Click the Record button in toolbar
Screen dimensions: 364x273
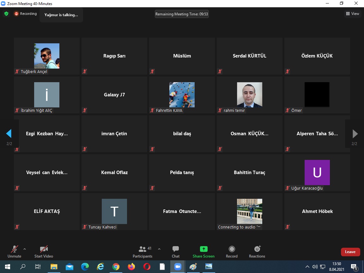pos(232,252)
